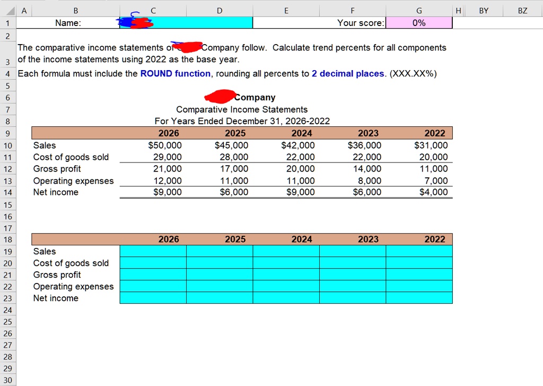
Task: Click the $4,000 net income value
Action: pos(433,192)
